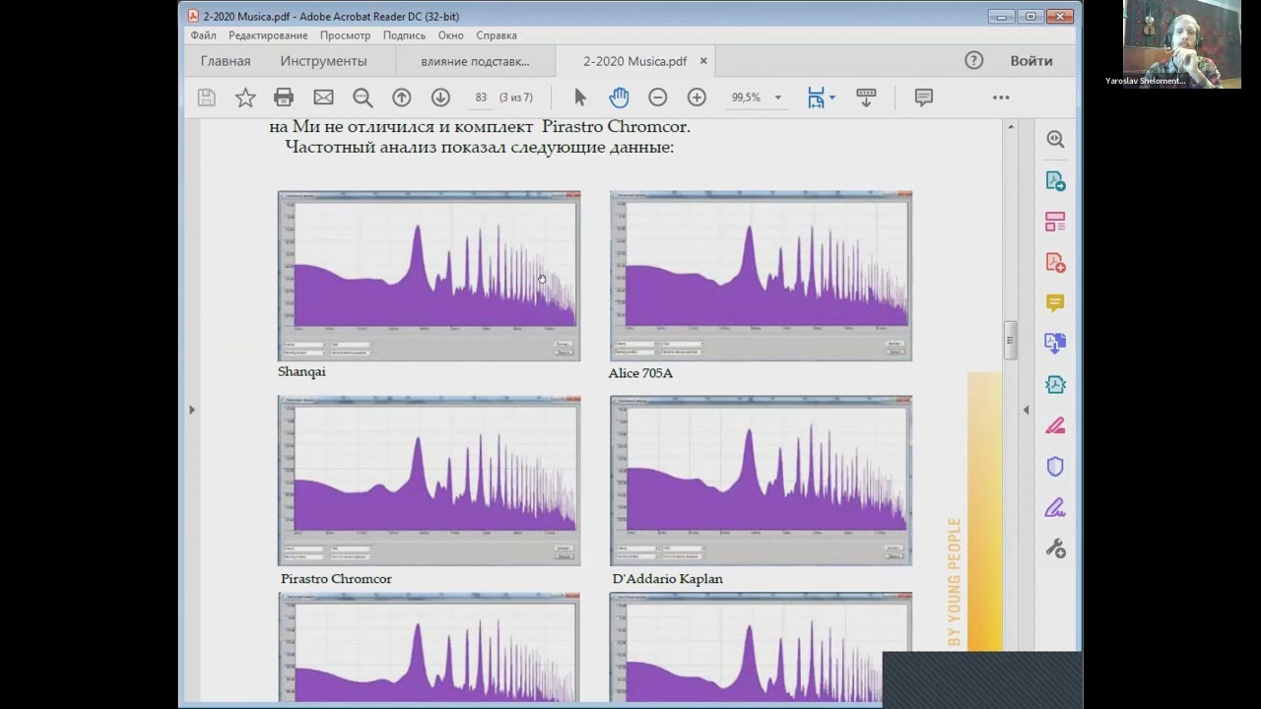Select the 2-2020 Musica.pdf tab
This screenshot has width=1261, height=709.
pyautogui.click(x=634, y=61)
